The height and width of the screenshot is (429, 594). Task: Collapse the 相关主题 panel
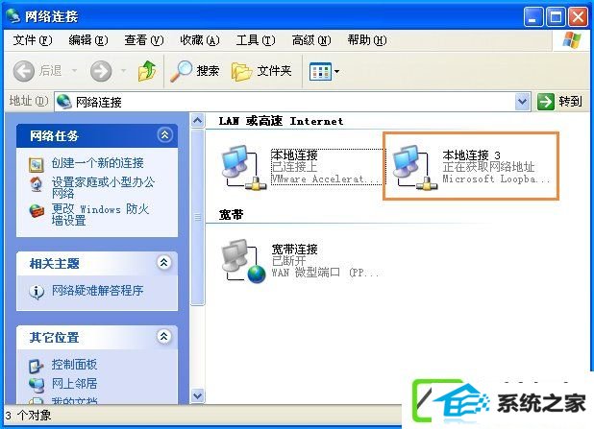164,262
